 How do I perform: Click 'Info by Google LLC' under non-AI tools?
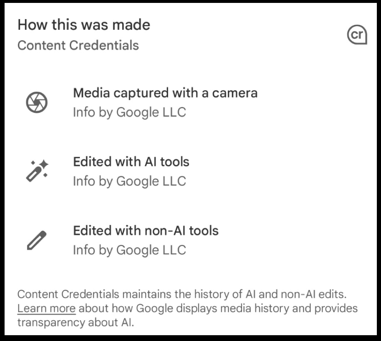(129, 250)
